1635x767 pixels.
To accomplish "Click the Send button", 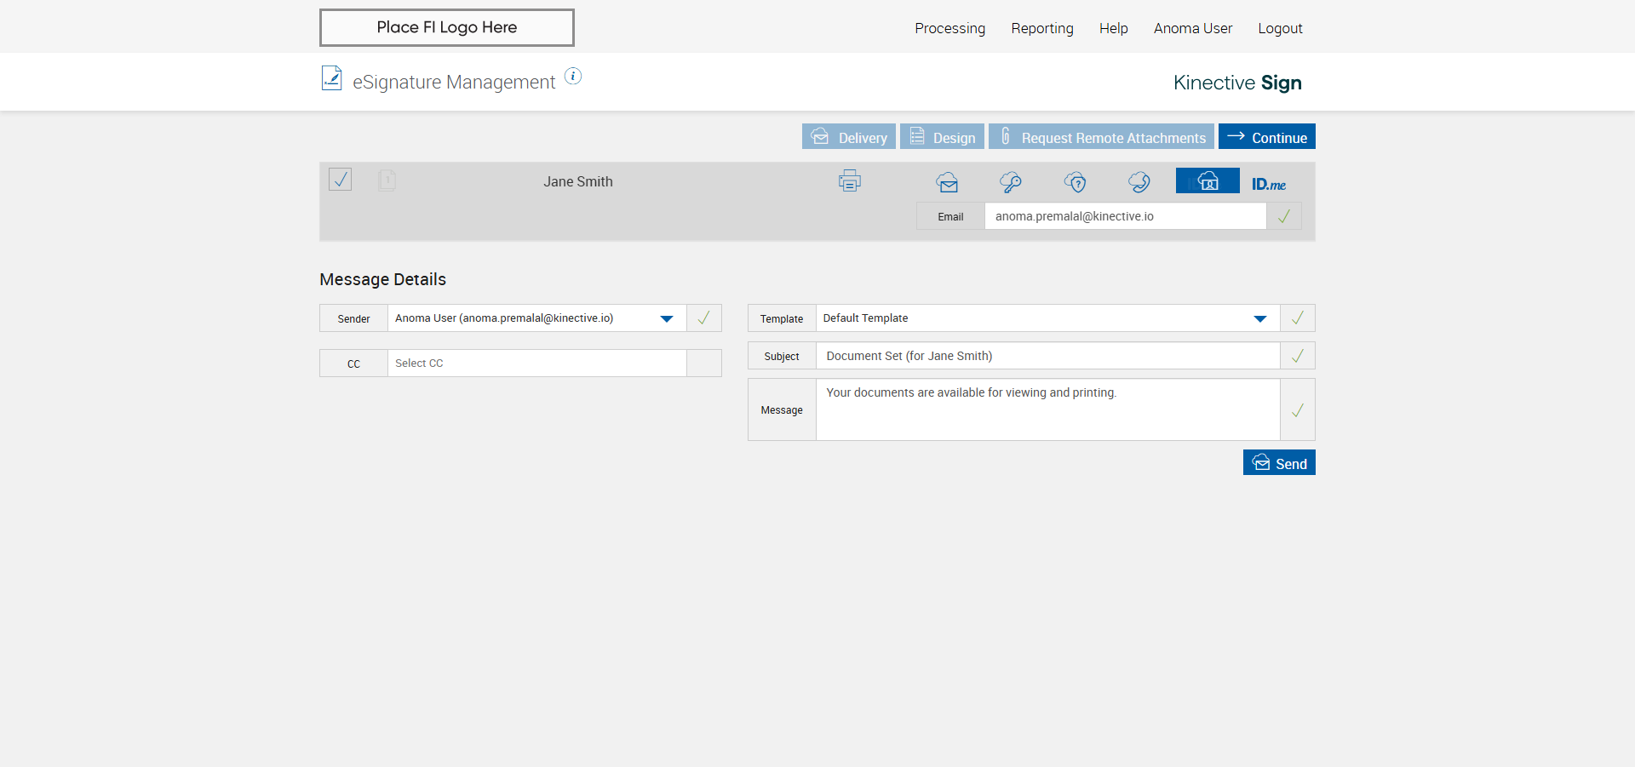I will pos(1279,463).
